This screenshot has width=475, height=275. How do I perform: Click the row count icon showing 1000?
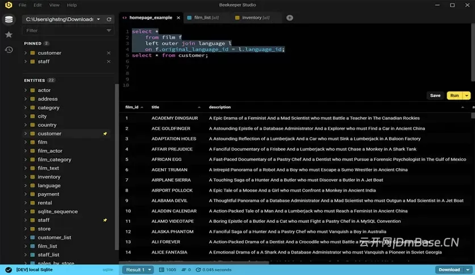161,269
